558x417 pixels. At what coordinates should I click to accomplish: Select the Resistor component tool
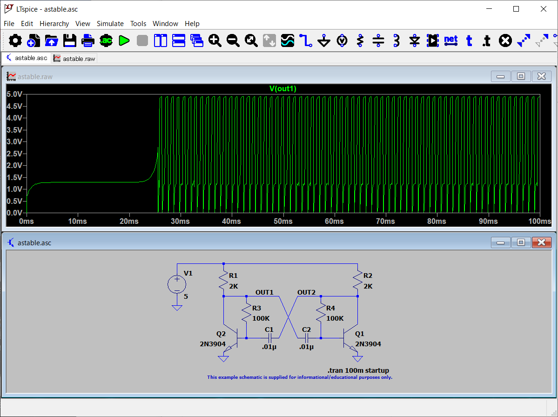(x=360, y=41)
